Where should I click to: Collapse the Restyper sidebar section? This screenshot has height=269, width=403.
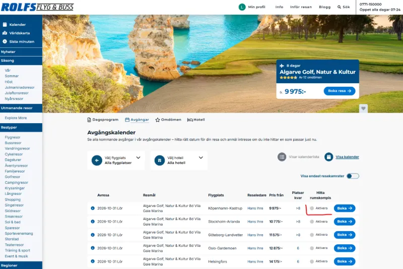point(21,127)
